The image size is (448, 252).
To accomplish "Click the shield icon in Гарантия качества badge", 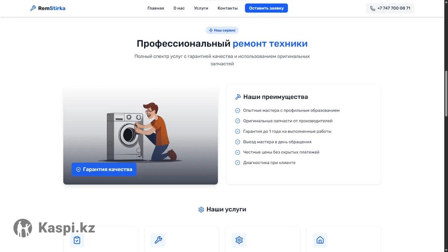I will click(78, 169).
